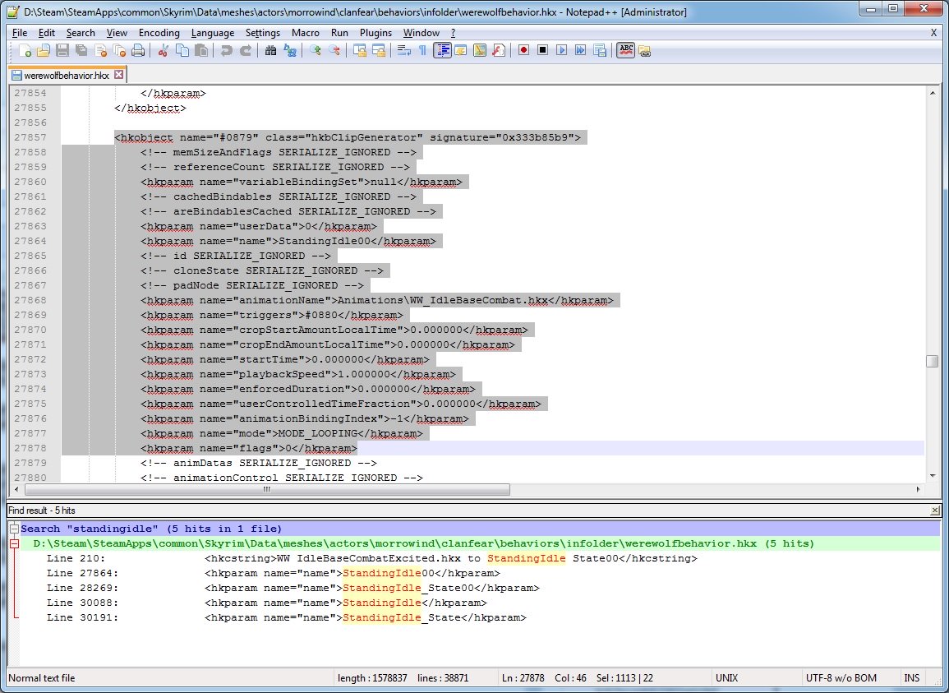Open the question mark help menu
949x693 pixels.
point(453,33)
